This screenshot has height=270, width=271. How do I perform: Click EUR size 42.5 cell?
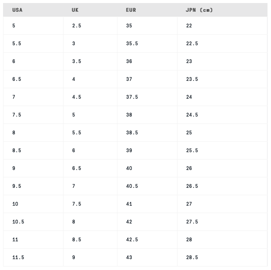[x=147, y=240]
